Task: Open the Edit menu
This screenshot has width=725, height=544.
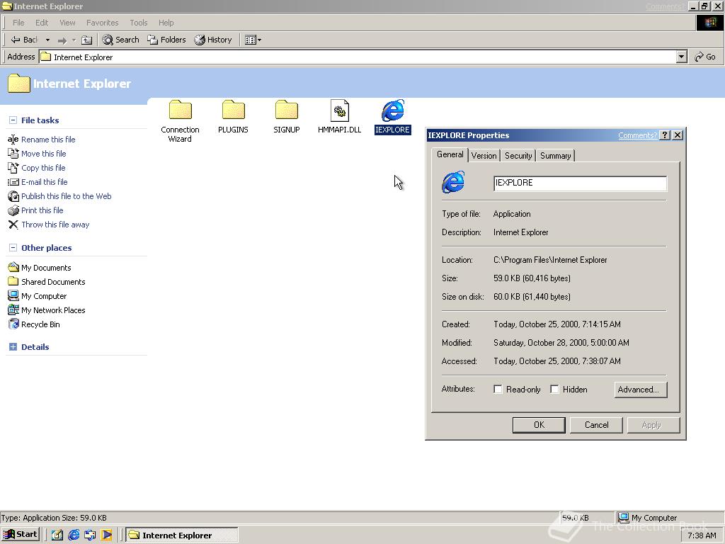Action: [42, 23]
